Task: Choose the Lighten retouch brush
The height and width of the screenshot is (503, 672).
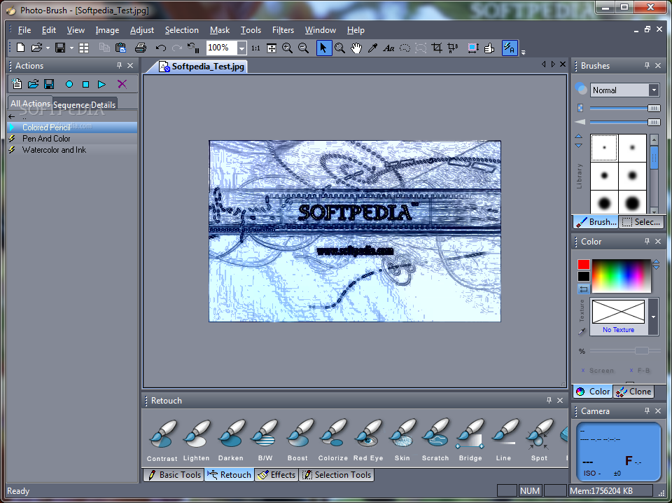Action: coord(196,441)
